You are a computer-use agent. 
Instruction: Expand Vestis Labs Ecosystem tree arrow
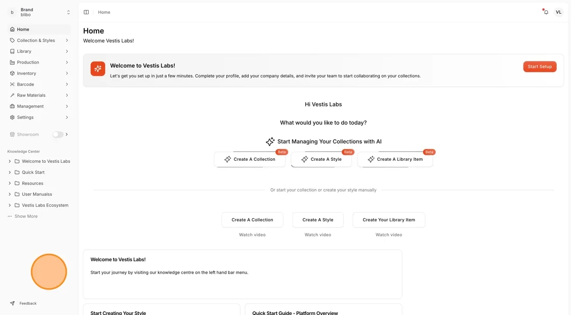(10, 205)
